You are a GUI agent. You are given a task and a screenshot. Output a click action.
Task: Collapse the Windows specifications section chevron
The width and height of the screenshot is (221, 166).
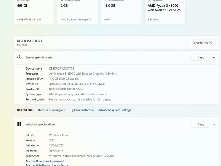[x=214, y=124]
